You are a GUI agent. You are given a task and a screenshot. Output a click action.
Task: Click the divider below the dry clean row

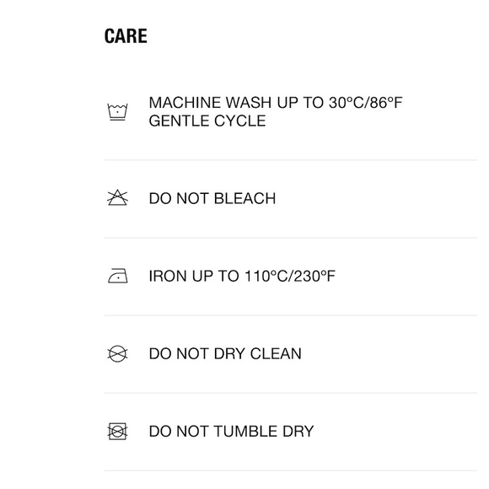291,393
